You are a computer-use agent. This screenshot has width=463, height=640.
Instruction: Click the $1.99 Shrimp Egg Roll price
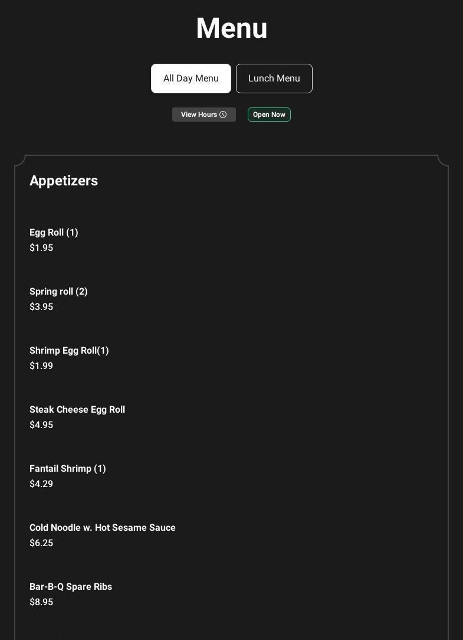[41, 366]
